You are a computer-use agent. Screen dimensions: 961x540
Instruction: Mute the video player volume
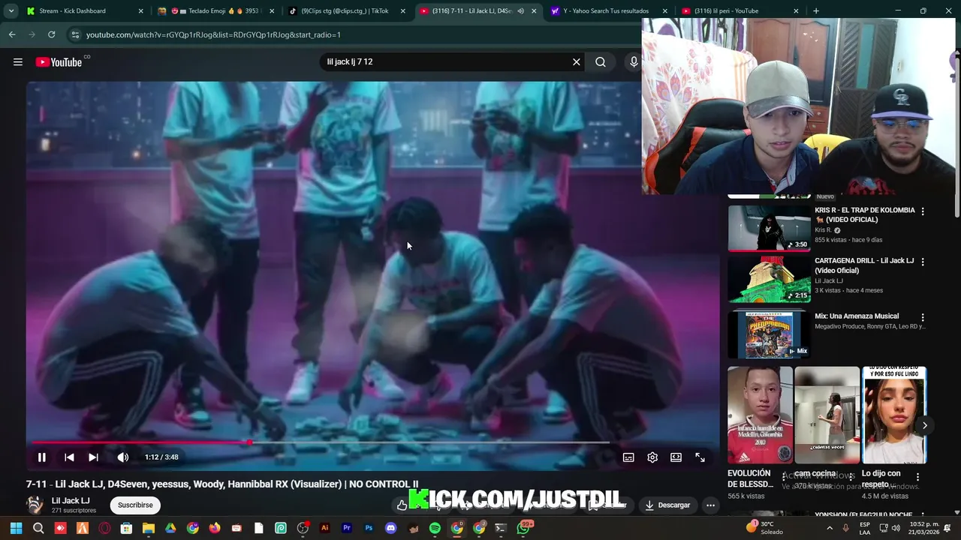[x=122, y=457]
